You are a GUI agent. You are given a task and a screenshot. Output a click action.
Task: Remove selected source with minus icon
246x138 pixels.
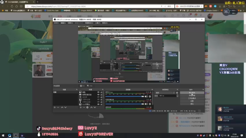point(84,108)
